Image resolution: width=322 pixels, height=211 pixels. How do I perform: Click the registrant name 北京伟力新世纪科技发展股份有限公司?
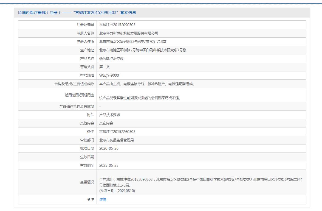tap(129, 33)
